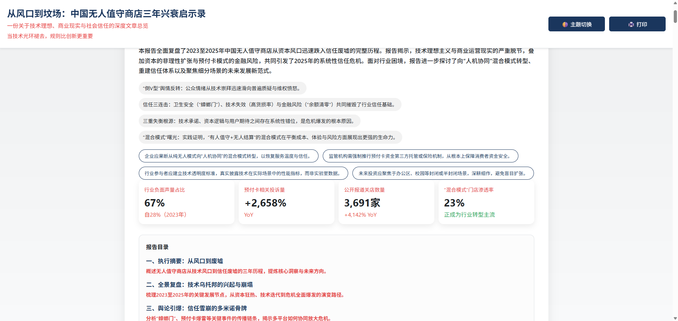Click the 人机协同 transformation recommendation pill
The height and width of the screenshot is (321, 678).
[228, 156]
